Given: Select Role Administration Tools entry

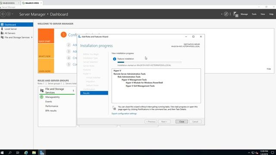Looking at the screenshot, I should 129,77.
